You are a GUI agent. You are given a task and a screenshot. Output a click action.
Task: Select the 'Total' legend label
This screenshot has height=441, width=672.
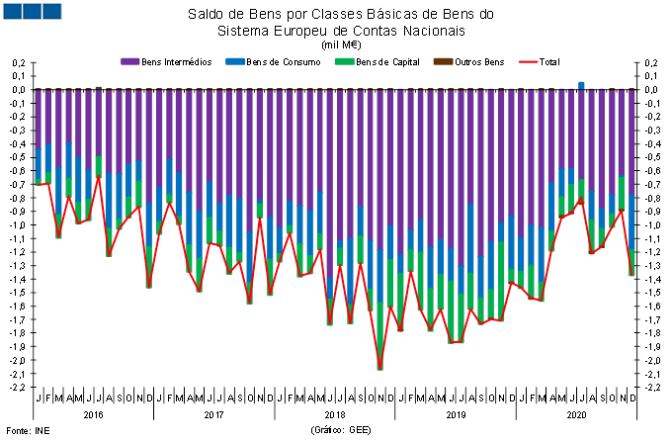click(x=549, y=61)
